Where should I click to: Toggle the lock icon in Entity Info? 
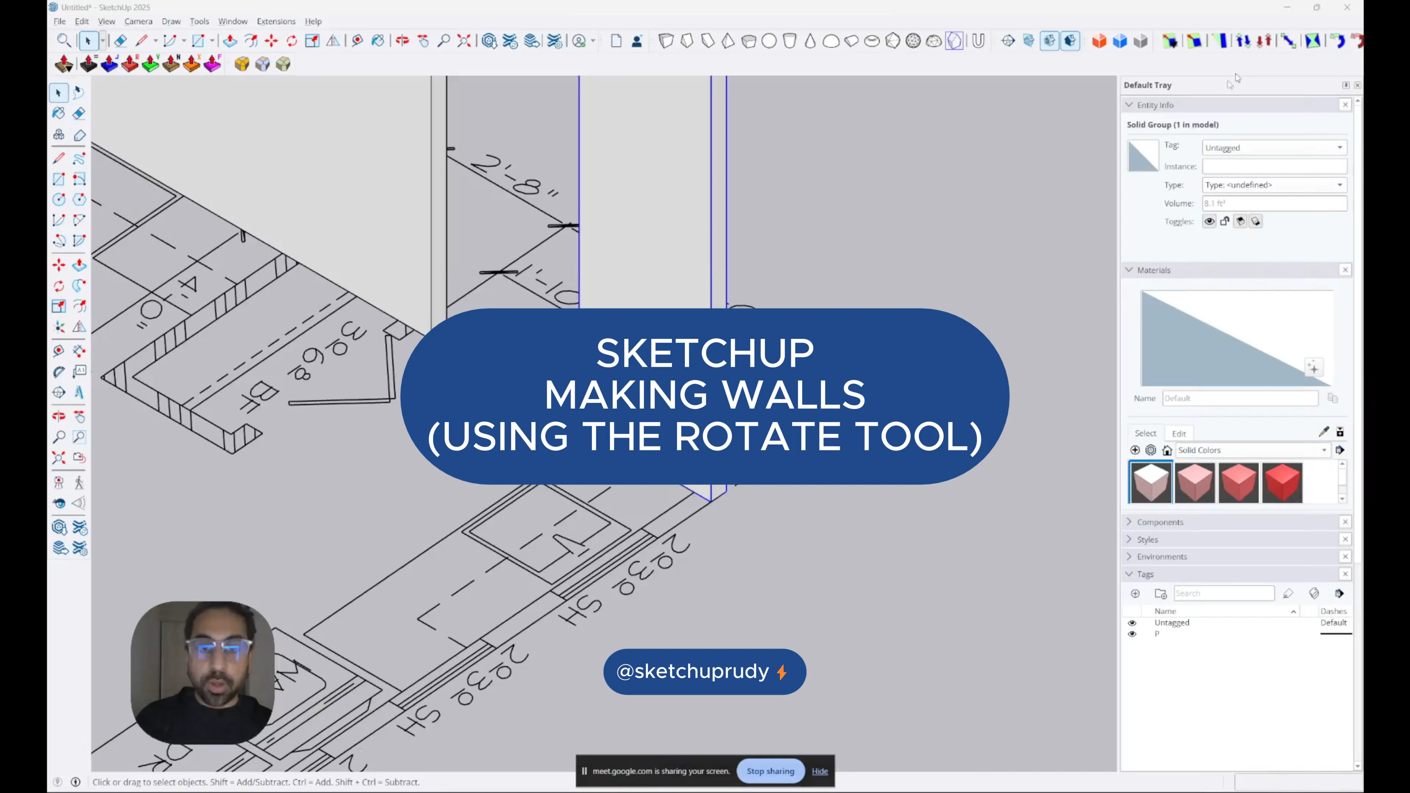(x=1225, y=221)
